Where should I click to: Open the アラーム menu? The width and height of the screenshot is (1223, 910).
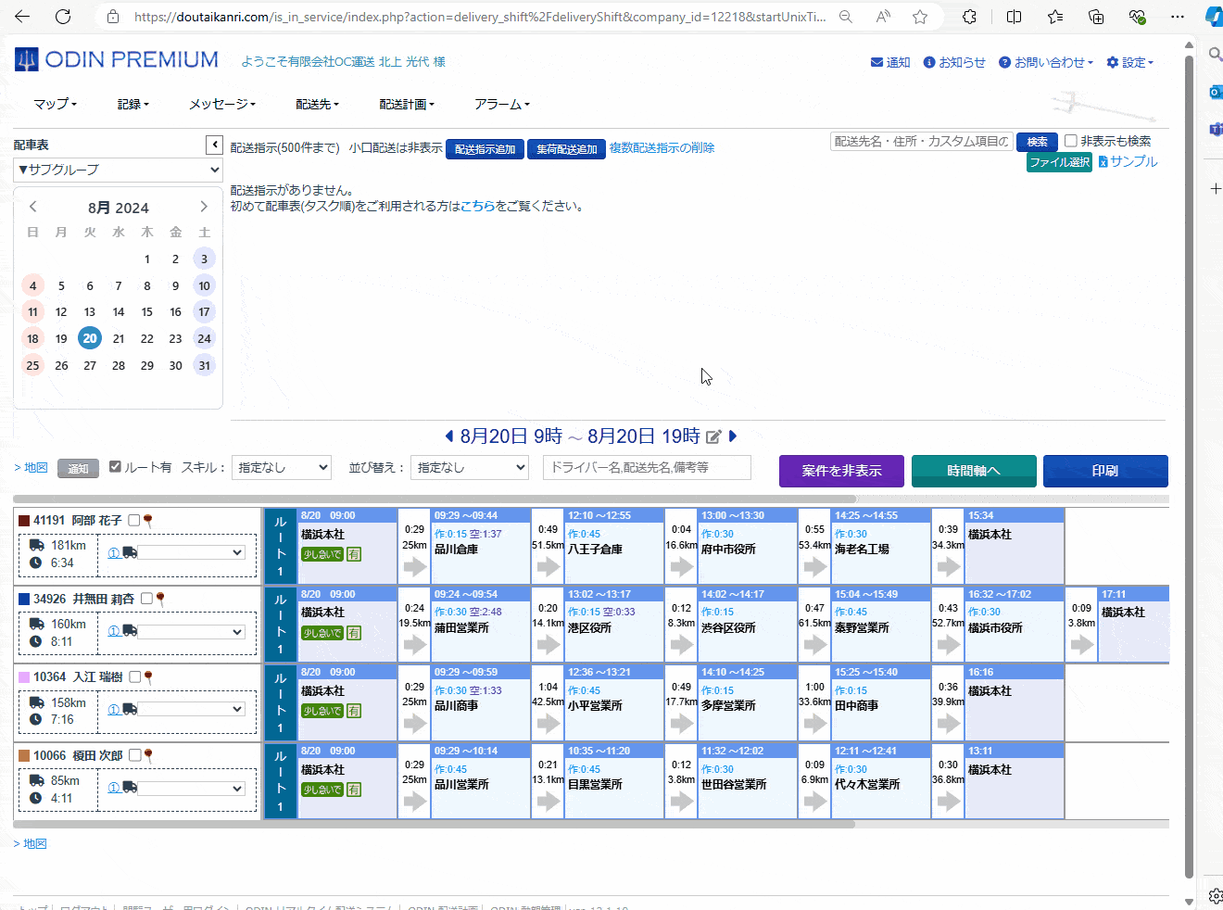[501, 105]
